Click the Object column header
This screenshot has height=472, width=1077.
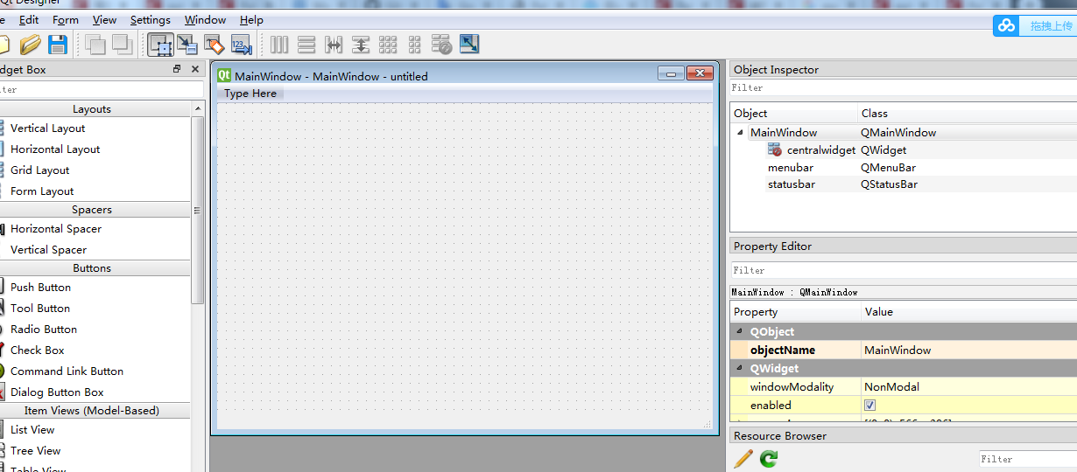pyautogui.click(x=794, y=113)
